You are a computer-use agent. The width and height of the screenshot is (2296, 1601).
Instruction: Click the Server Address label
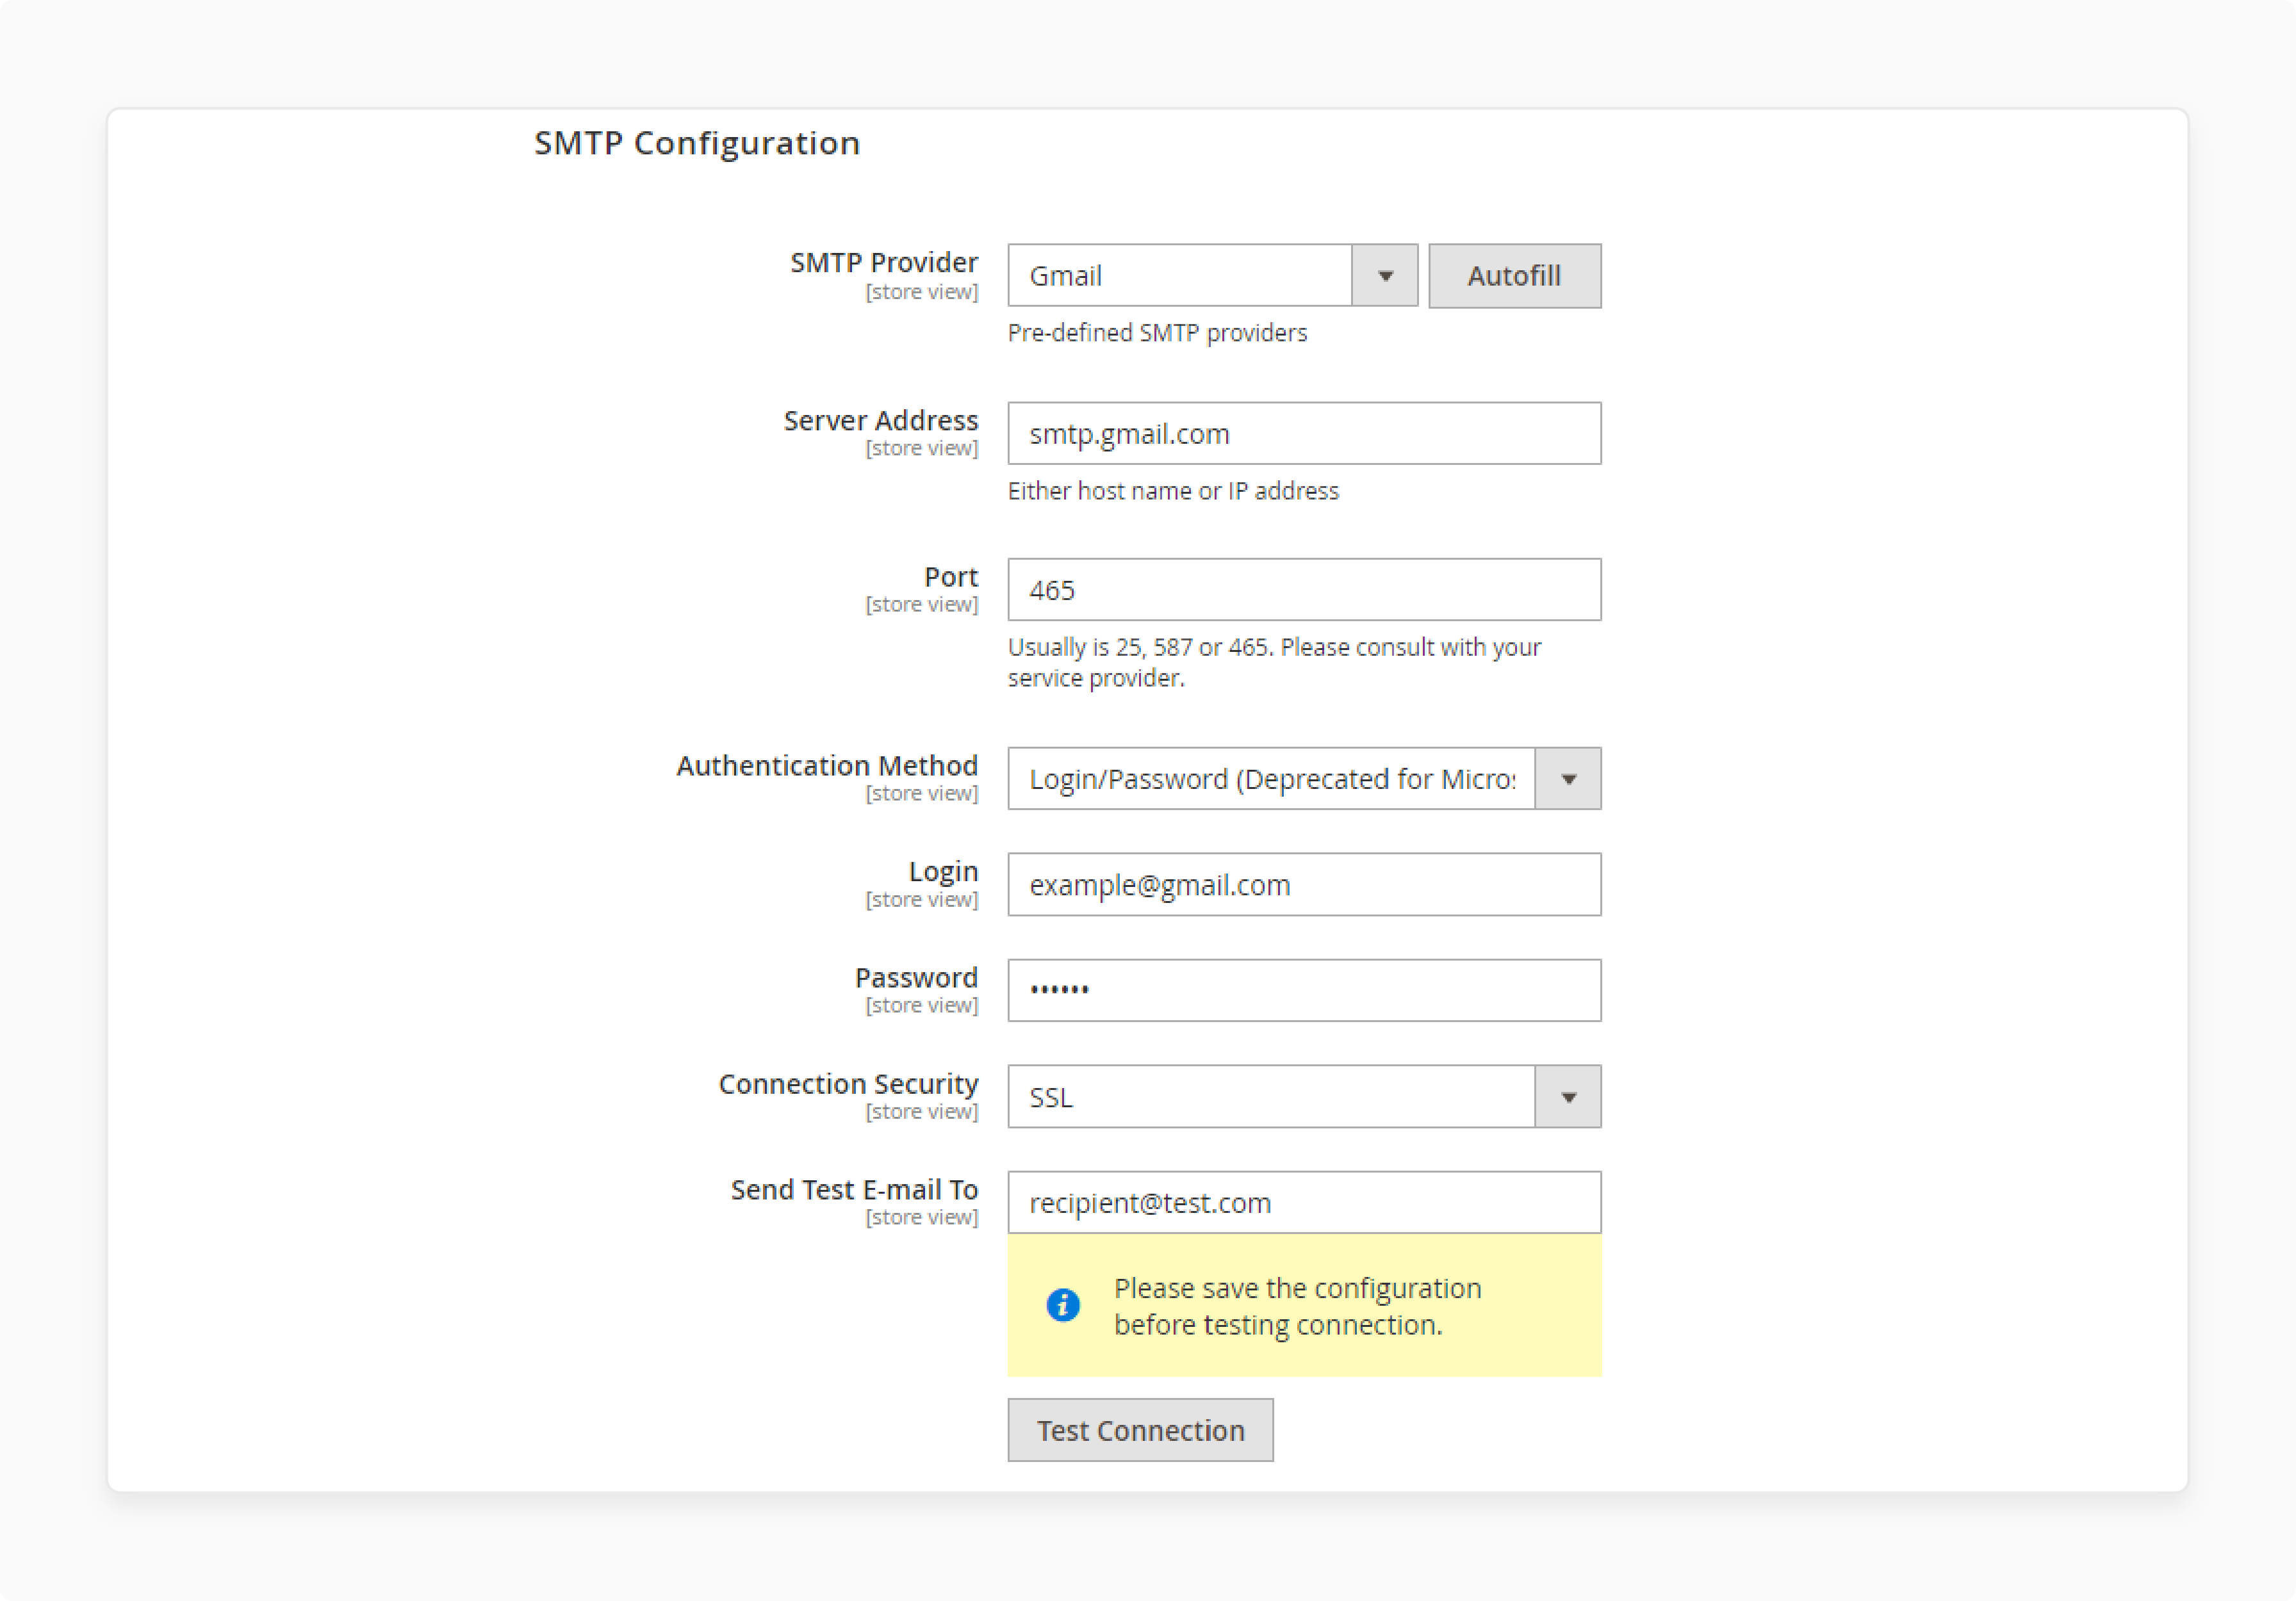pos(881,419)
